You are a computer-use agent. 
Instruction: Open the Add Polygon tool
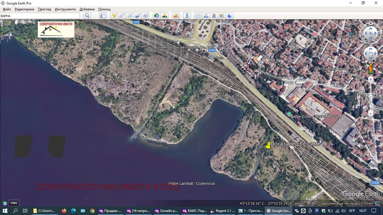(x=122, y=16)
